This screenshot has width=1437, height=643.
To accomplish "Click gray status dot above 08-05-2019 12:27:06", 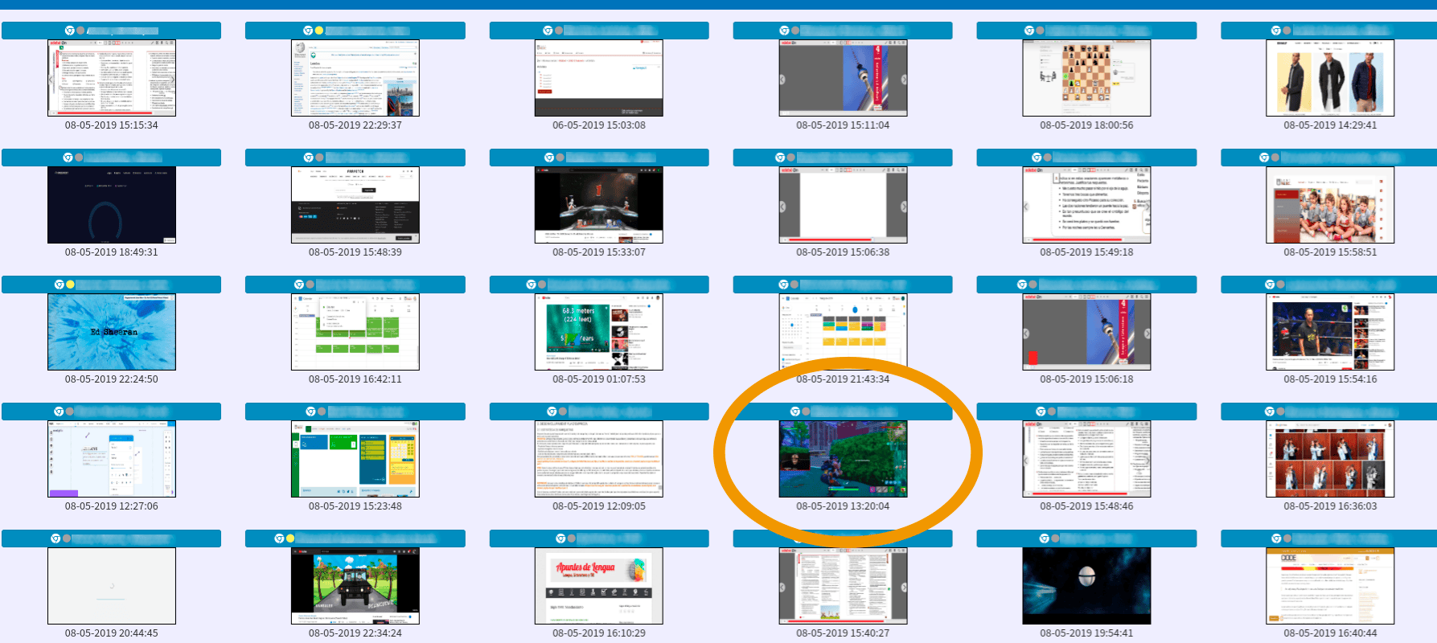I will click(x=70, y=412).
